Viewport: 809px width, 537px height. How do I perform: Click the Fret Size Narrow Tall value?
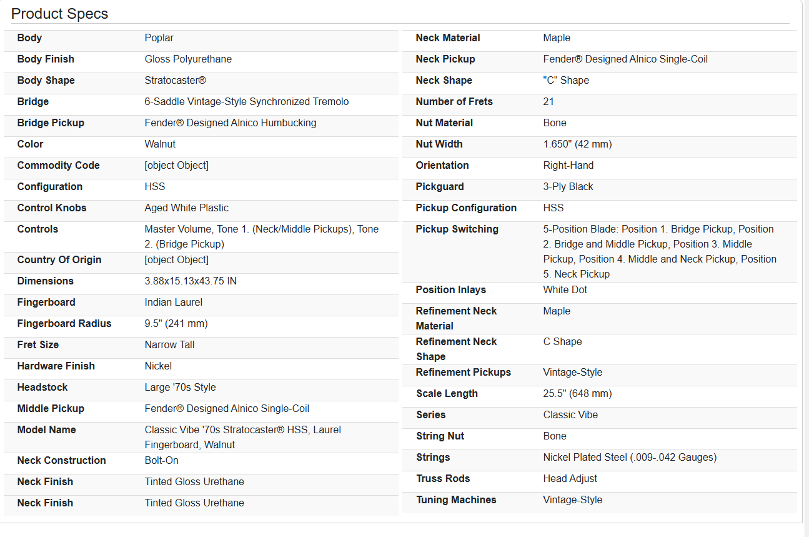click(169, 345)
